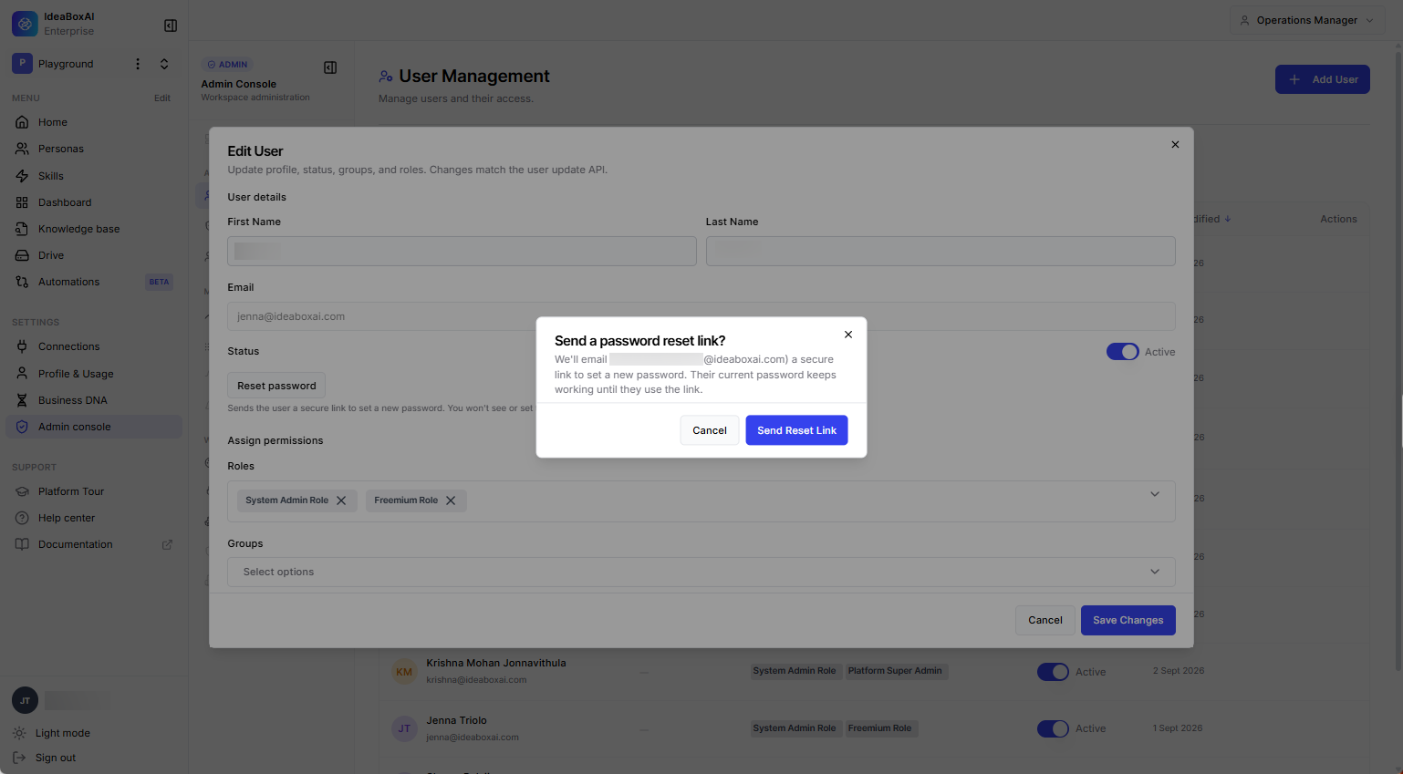Click the Help center question icon
Image resolution: width=1403 pixels, height=774 pixels.
click(x=22, y=518)
